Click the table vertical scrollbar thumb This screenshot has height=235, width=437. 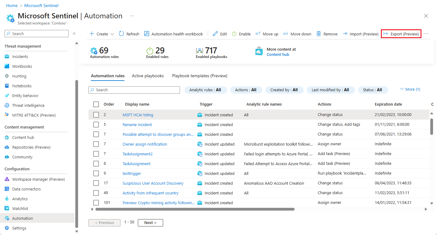point(432,126)
